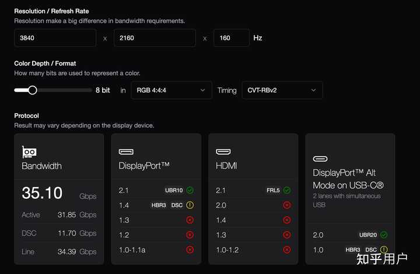Click red X beside HDMI 2.0
Screen dimensions: 420x274
tap(286, 205)
